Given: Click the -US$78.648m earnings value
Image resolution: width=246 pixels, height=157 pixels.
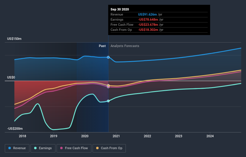Looking at the screenshot, I should tap(148, 19).
